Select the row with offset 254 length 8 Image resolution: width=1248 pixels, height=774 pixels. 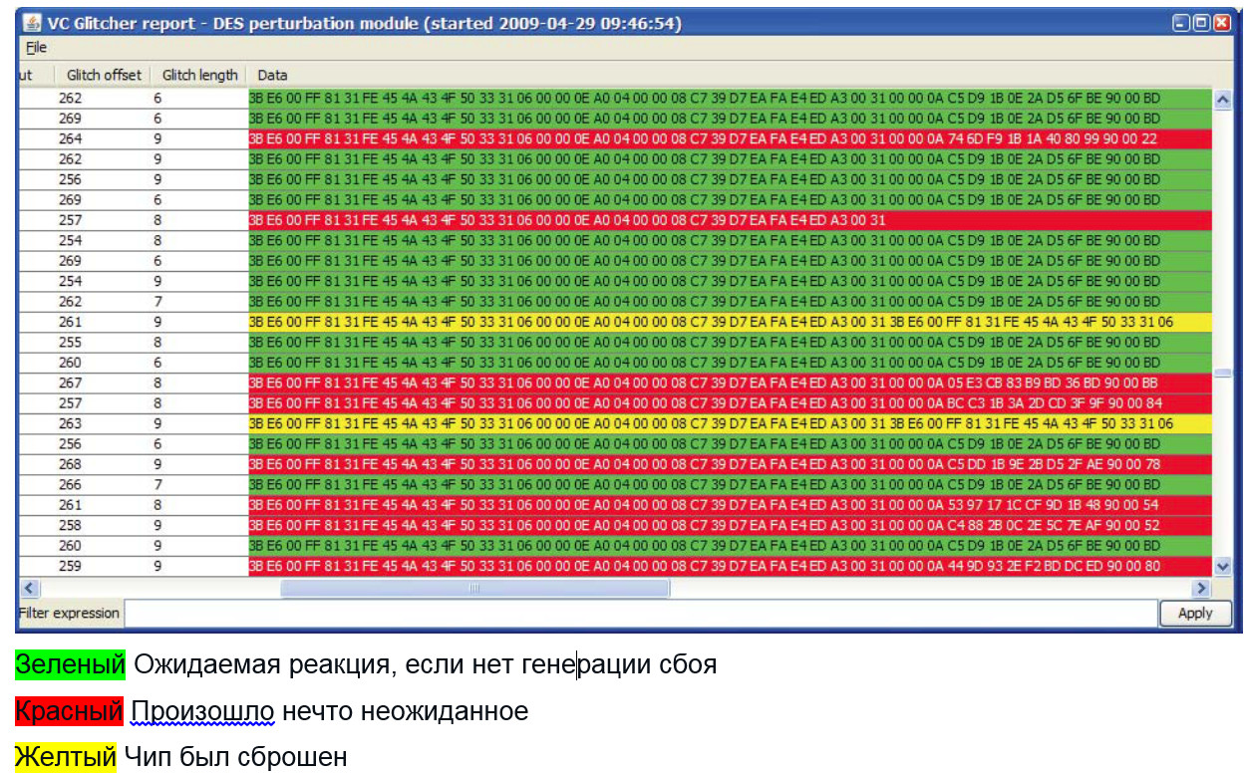pyautogui.click(x=615, y=240)
